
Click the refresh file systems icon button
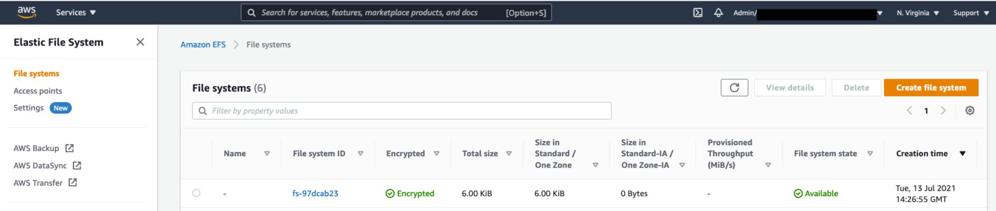(x=734, y=88)
